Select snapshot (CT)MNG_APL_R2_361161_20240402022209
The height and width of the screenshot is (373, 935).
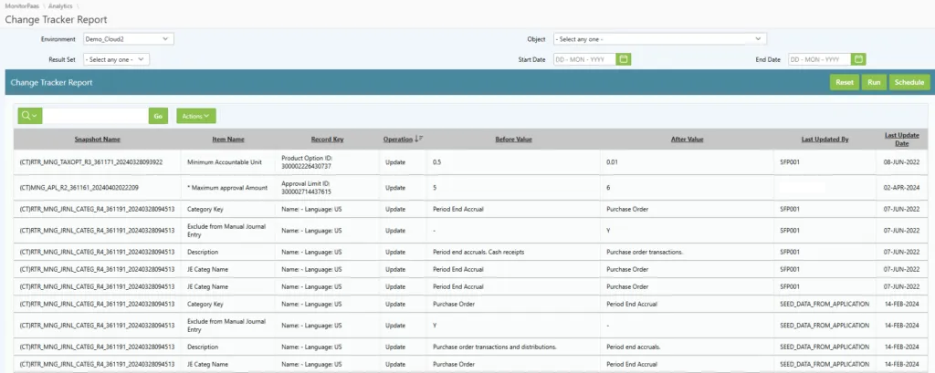tap(79, 188)
